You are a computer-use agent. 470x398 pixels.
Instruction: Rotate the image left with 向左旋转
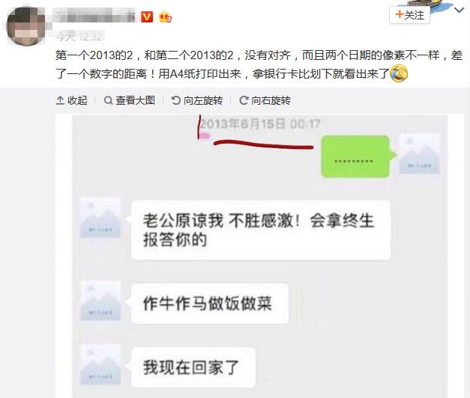click(x=197, y=100)
